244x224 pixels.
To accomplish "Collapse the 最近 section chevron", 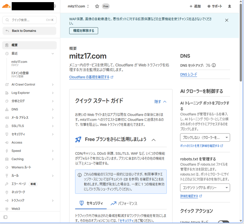I will click(53, 54).
